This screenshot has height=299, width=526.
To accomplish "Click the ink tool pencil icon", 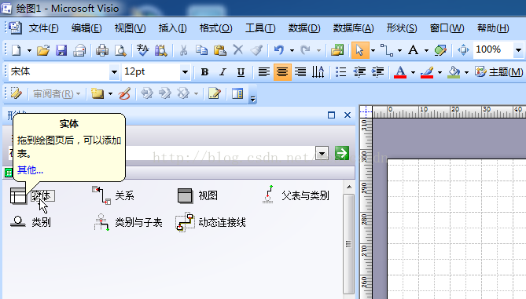I will click(x=16, y=93).
